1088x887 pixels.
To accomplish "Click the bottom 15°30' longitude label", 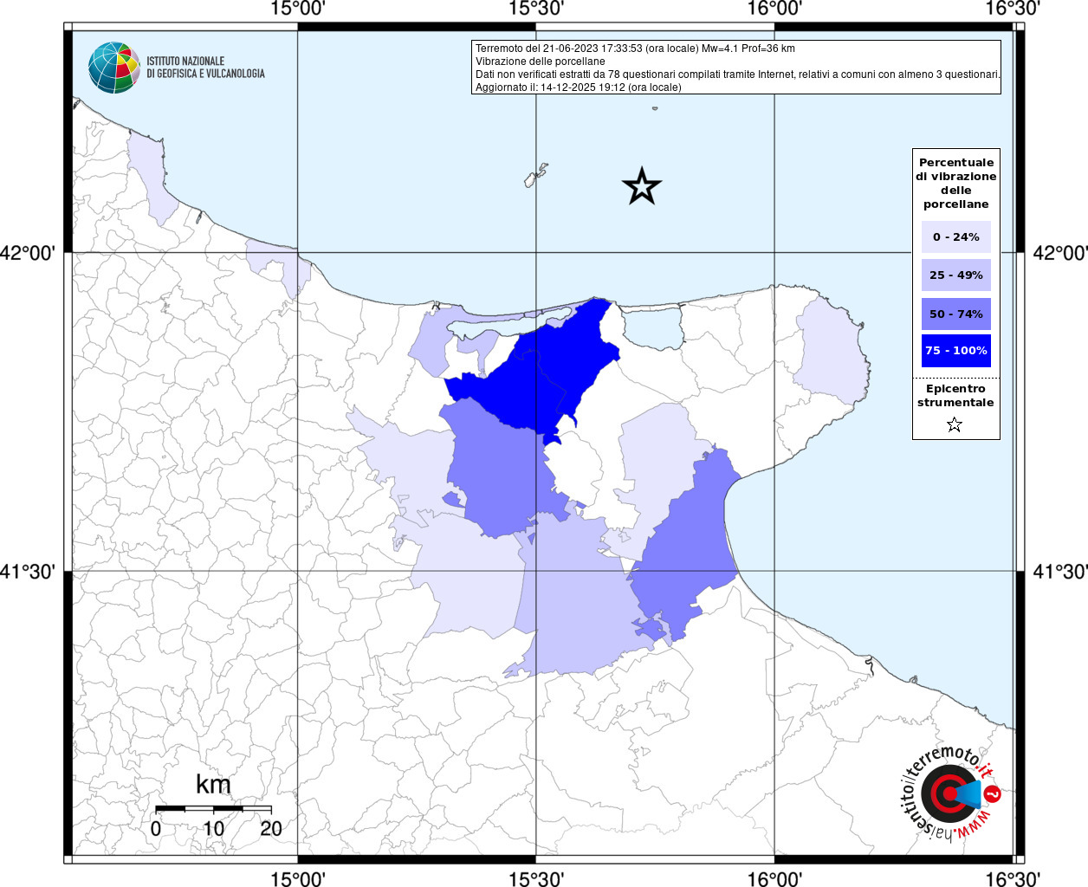I will 536,878.
